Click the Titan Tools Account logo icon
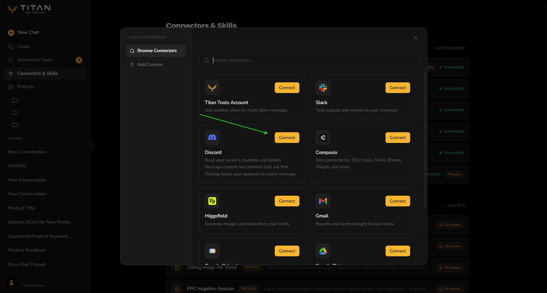This screenshot has height=293, width=547. tap(212, 88)
